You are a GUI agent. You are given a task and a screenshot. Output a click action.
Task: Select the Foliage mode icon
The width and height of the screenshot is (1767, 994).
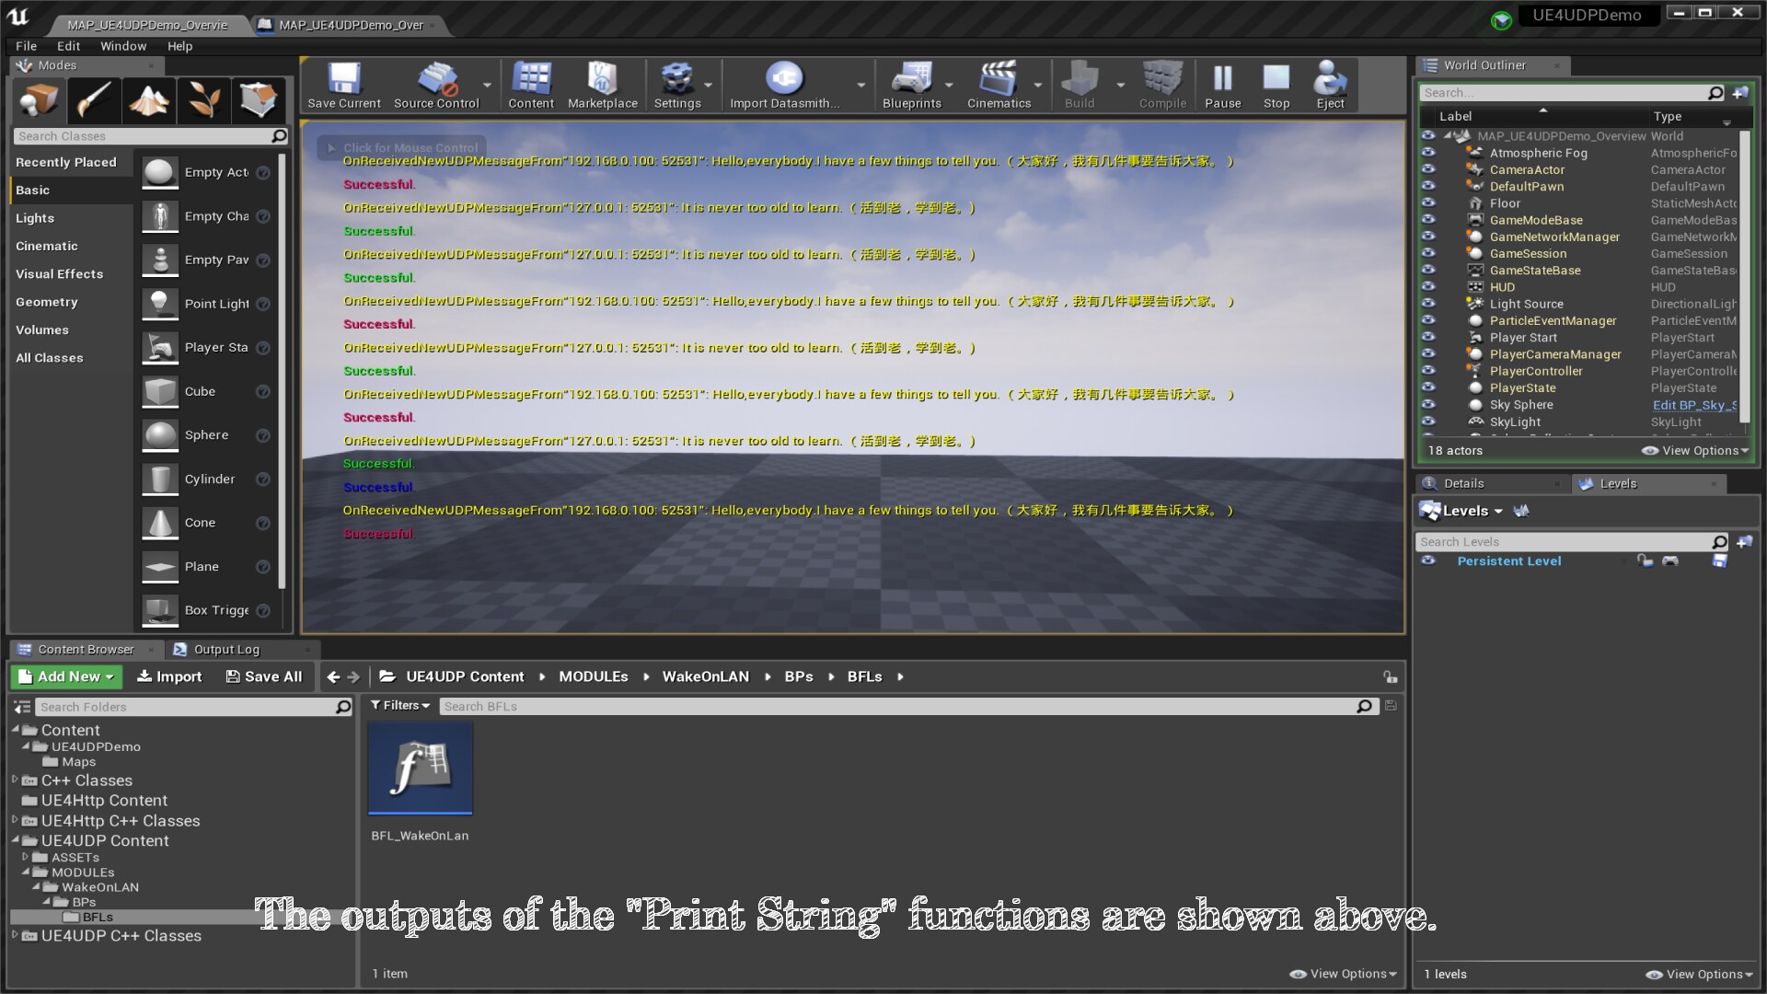point(204,100)
